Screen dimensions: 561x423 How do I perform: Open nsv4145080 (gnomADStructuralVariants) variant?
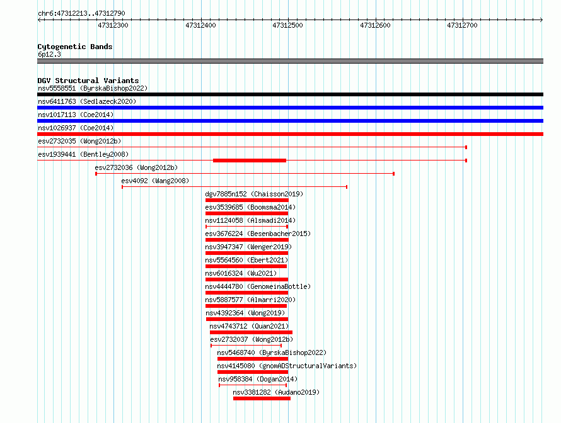click(287, 366)
